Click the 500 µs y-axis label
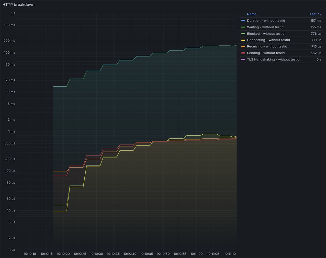Image resolution: width=326 pixels, height=258 pixels. [x=10, y=143]
